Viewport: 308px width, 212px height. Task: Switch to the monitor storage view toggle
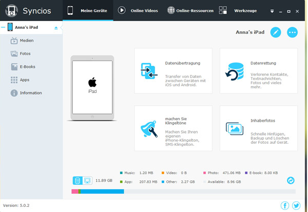click(x=87, y=181)
